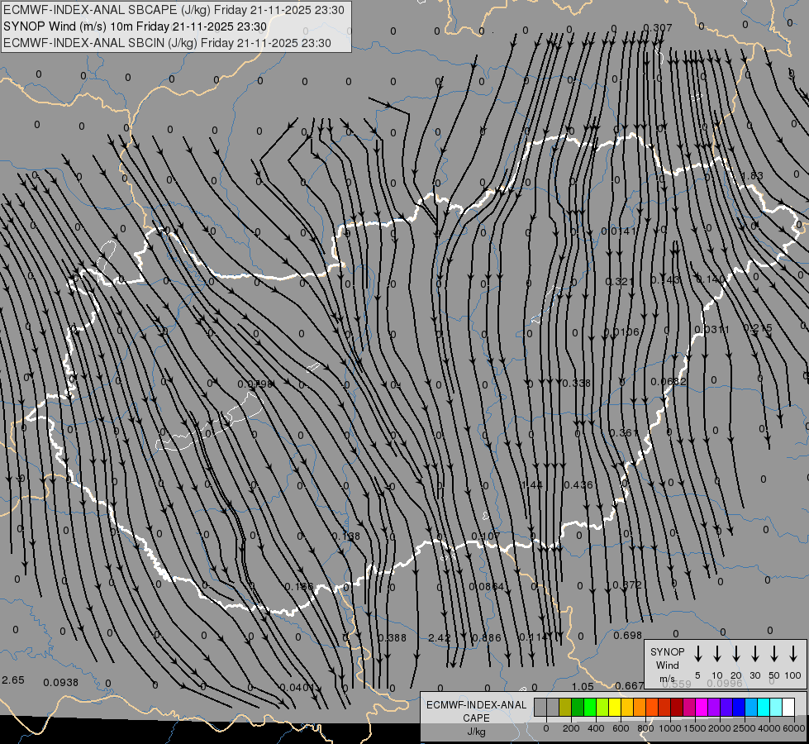Click the 1.44 data value on map
The width and height of the screenshot is (809, 744).
point(531,484)
